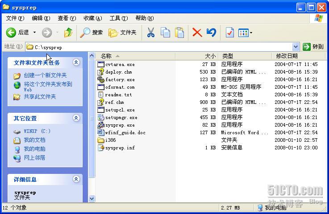The image size is (329, 214).
Task: Click the 转到 (Go) button
Action: pyautogui.click(x=313, y=47)
